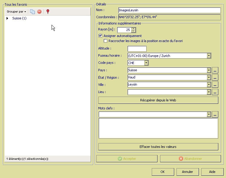
Task: Uncheck the Assigner automatiquement checkbox
Action: coord(100,36)
